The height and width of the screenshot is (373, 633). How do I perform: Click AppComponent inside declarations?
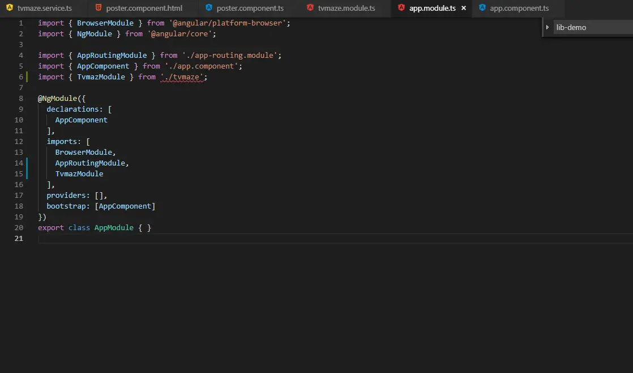[81, 120]
